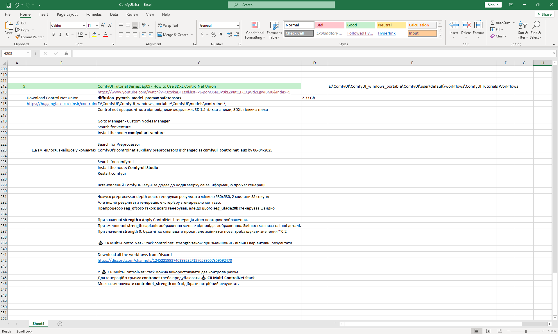Image resolution: width=558 pixels, height=334 pixels.
Task: Toggle Bold formatting
Action: tap(53, 35)
